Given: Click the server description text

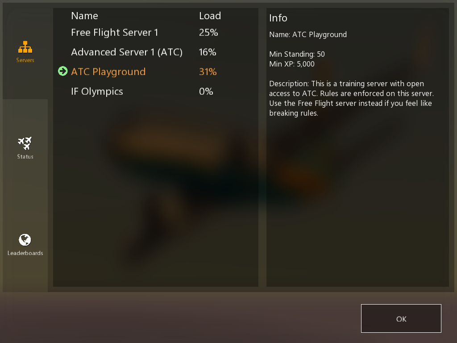Looking at the screenshot, I should click(x=351, y=98).
